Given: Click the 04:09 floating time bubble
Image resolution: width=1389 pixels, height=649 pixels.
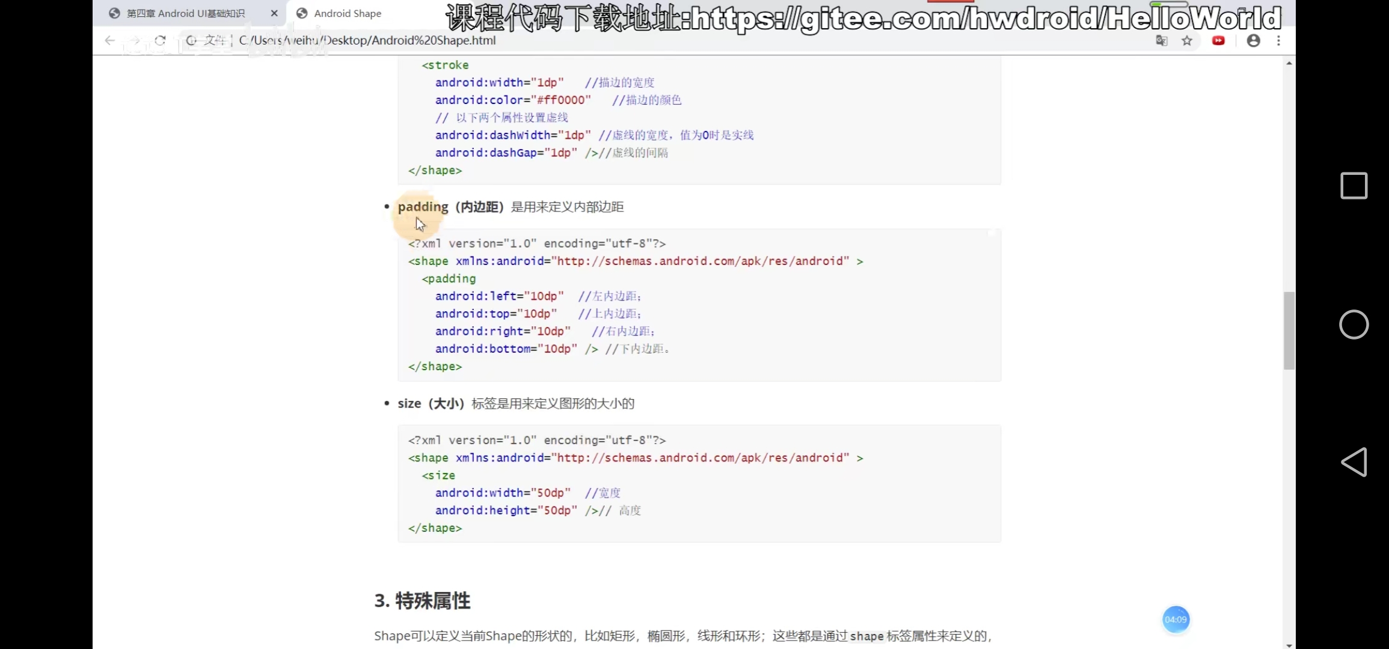Looking at the screenshot, I should [x=1176, y=620].
